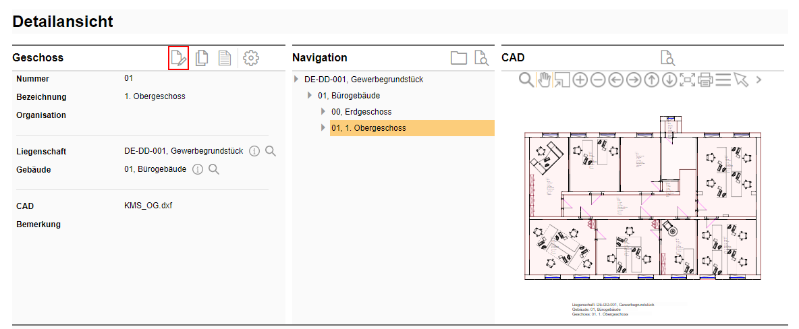The width and height of the screenshot is (799, 329).
Task: Search Gebäude using its magnifier icon
Action: pos(214,169)
